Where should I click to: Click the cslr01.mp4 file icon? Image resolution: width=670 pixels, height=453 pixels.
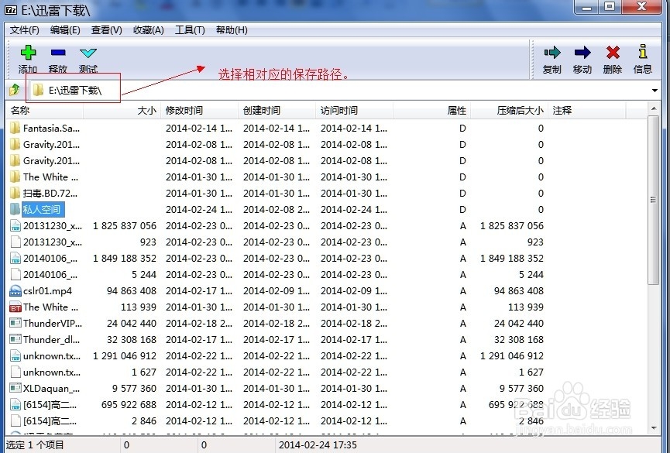15,291
